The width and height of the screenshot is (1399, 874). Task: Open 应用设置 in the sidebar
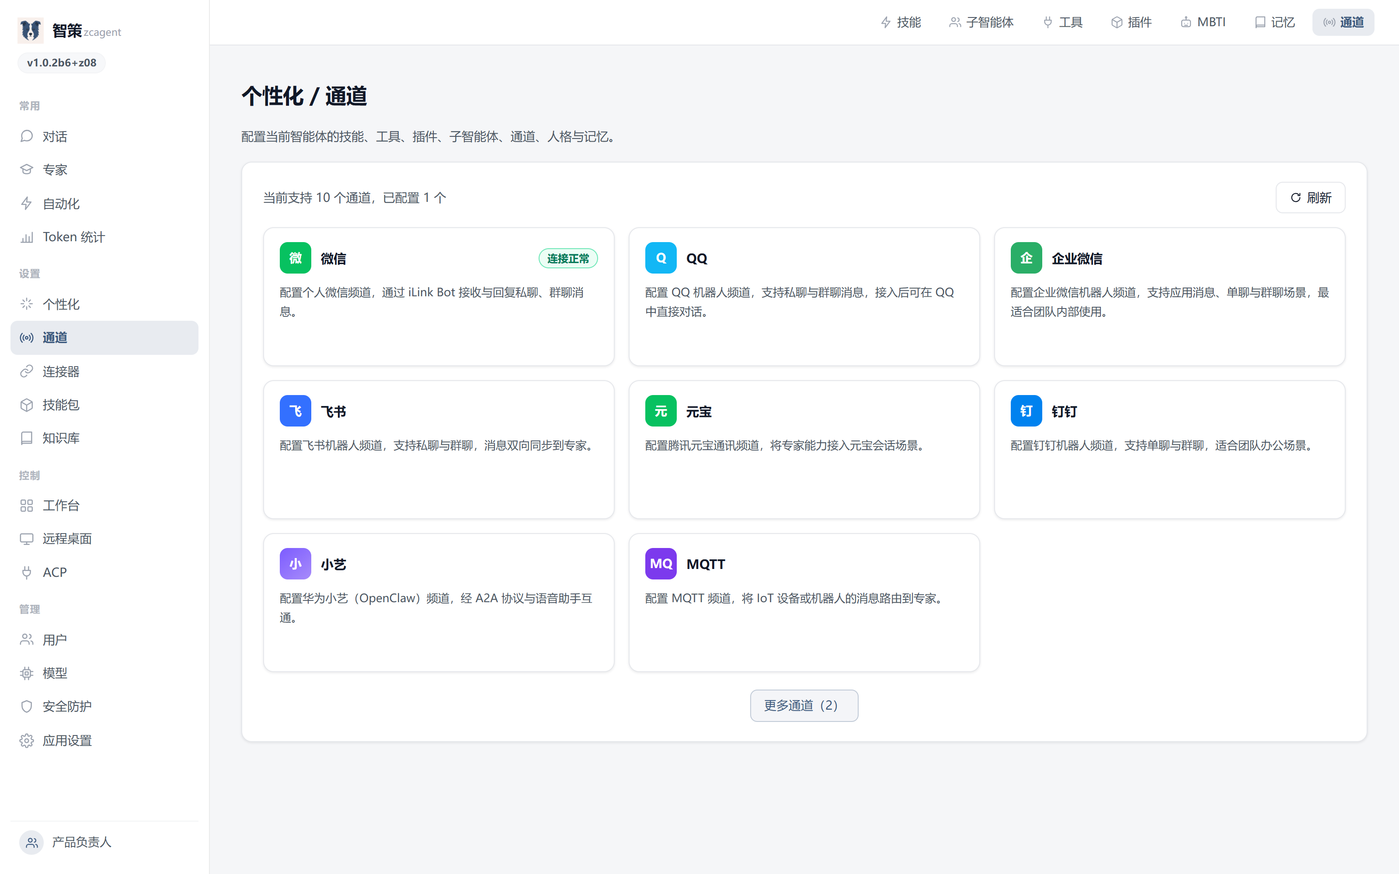tap(104, 740)
